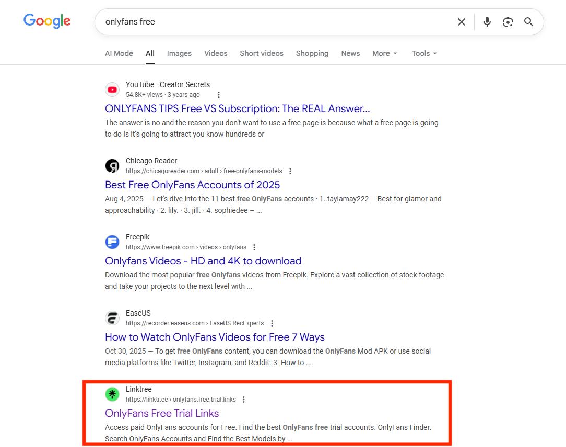Click the Google logo
The height and width of the screenshot is (447, 566).
tap(47, 21)
